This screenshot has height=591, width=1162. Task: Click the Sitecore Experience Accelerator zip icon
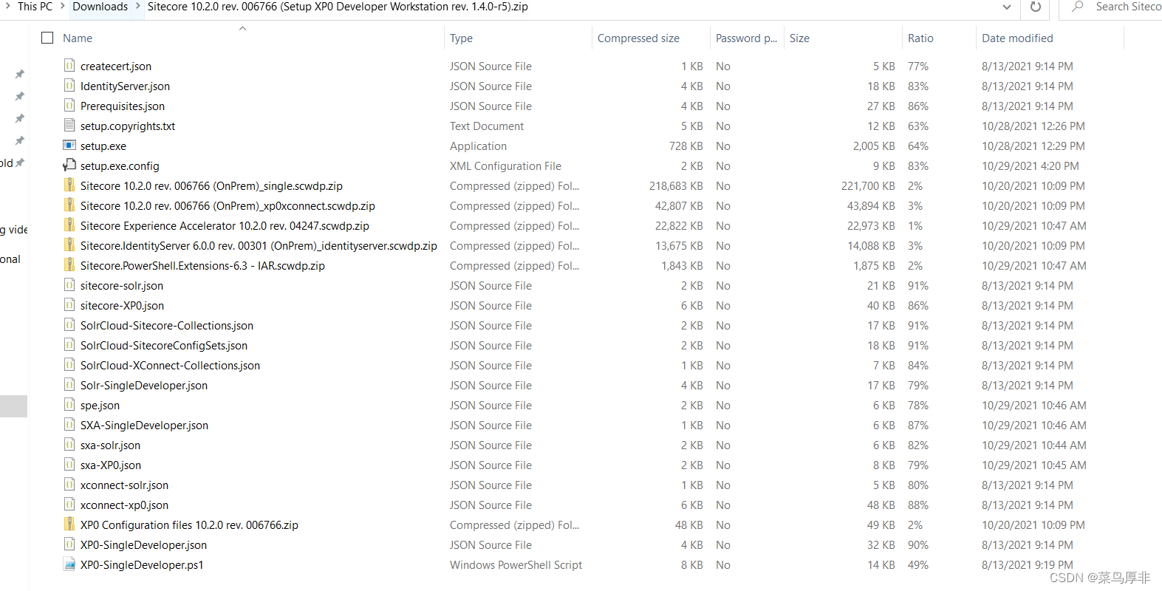click(x=69, y=225)
